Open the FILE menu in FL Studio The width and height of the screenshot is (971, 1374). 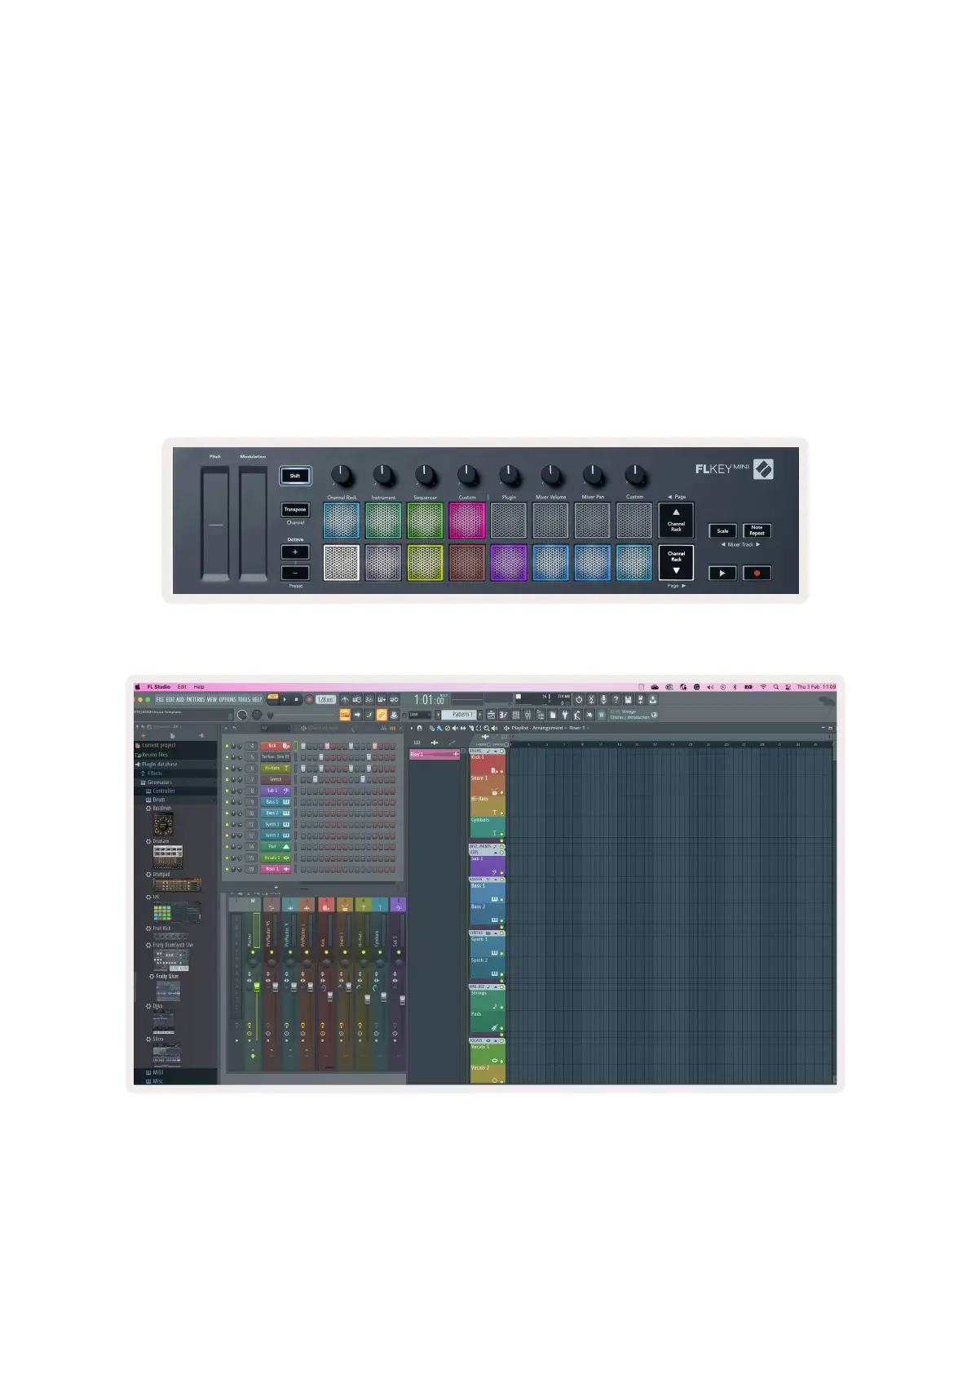click(160, 699)
